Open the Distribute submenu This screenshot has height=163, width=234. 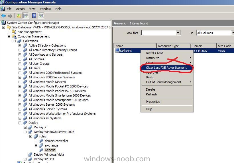click(x=167, y=58)
